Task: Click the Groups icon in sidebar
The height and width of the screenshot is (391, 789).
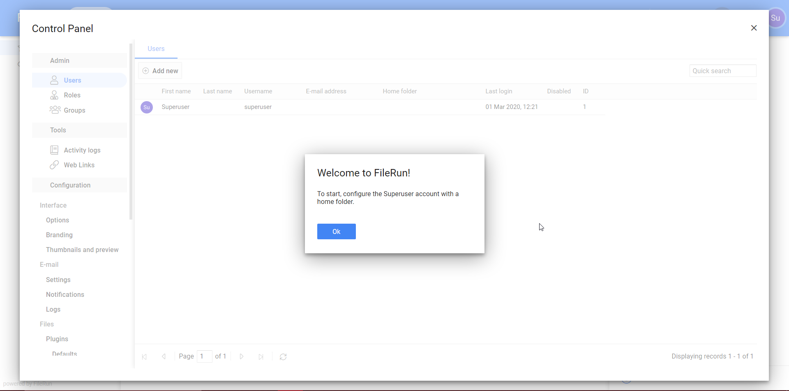Action: coord(55,110)
